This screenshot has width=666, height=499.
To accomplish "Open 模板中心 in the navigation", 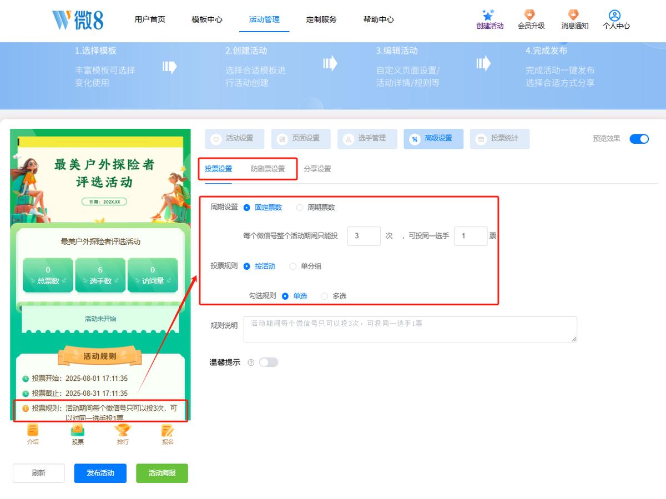I will (207, 19).
